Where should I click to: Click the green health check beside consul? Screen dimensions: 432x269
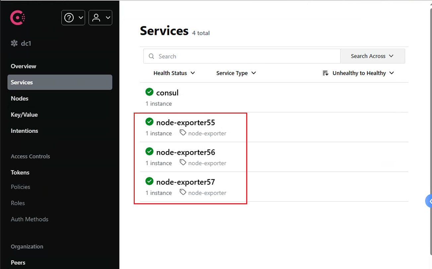(149, 92)
